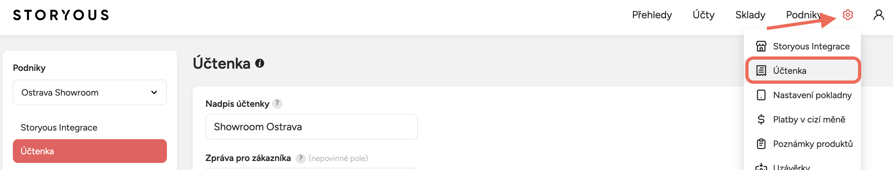Go to Sklady in top navigation

pyautogui.click(x=750, y=15)
